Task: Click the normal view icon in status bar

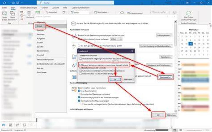Action: tap(175, 130)
